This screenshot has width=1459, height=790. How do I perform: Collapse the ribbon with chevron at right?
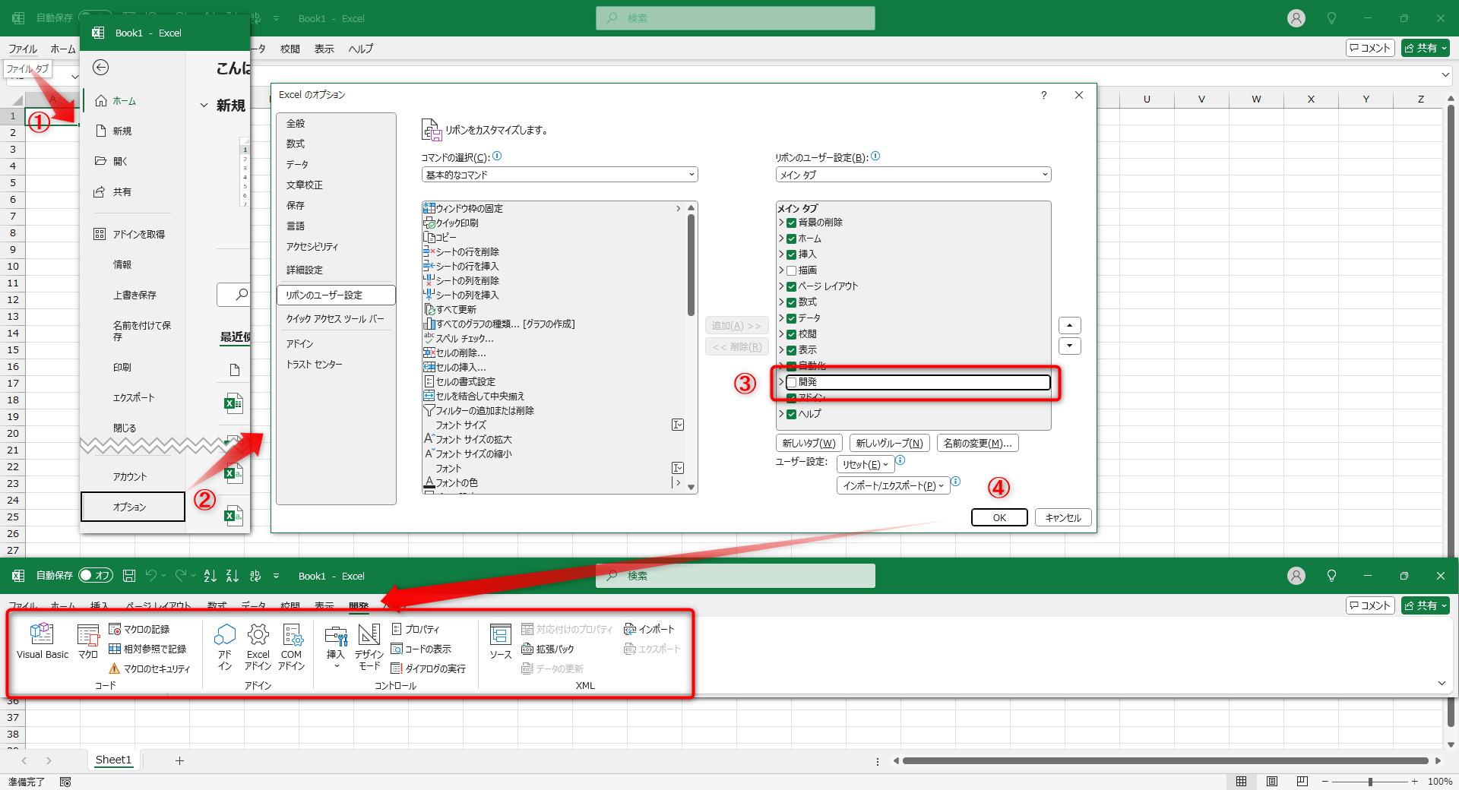1442,683
